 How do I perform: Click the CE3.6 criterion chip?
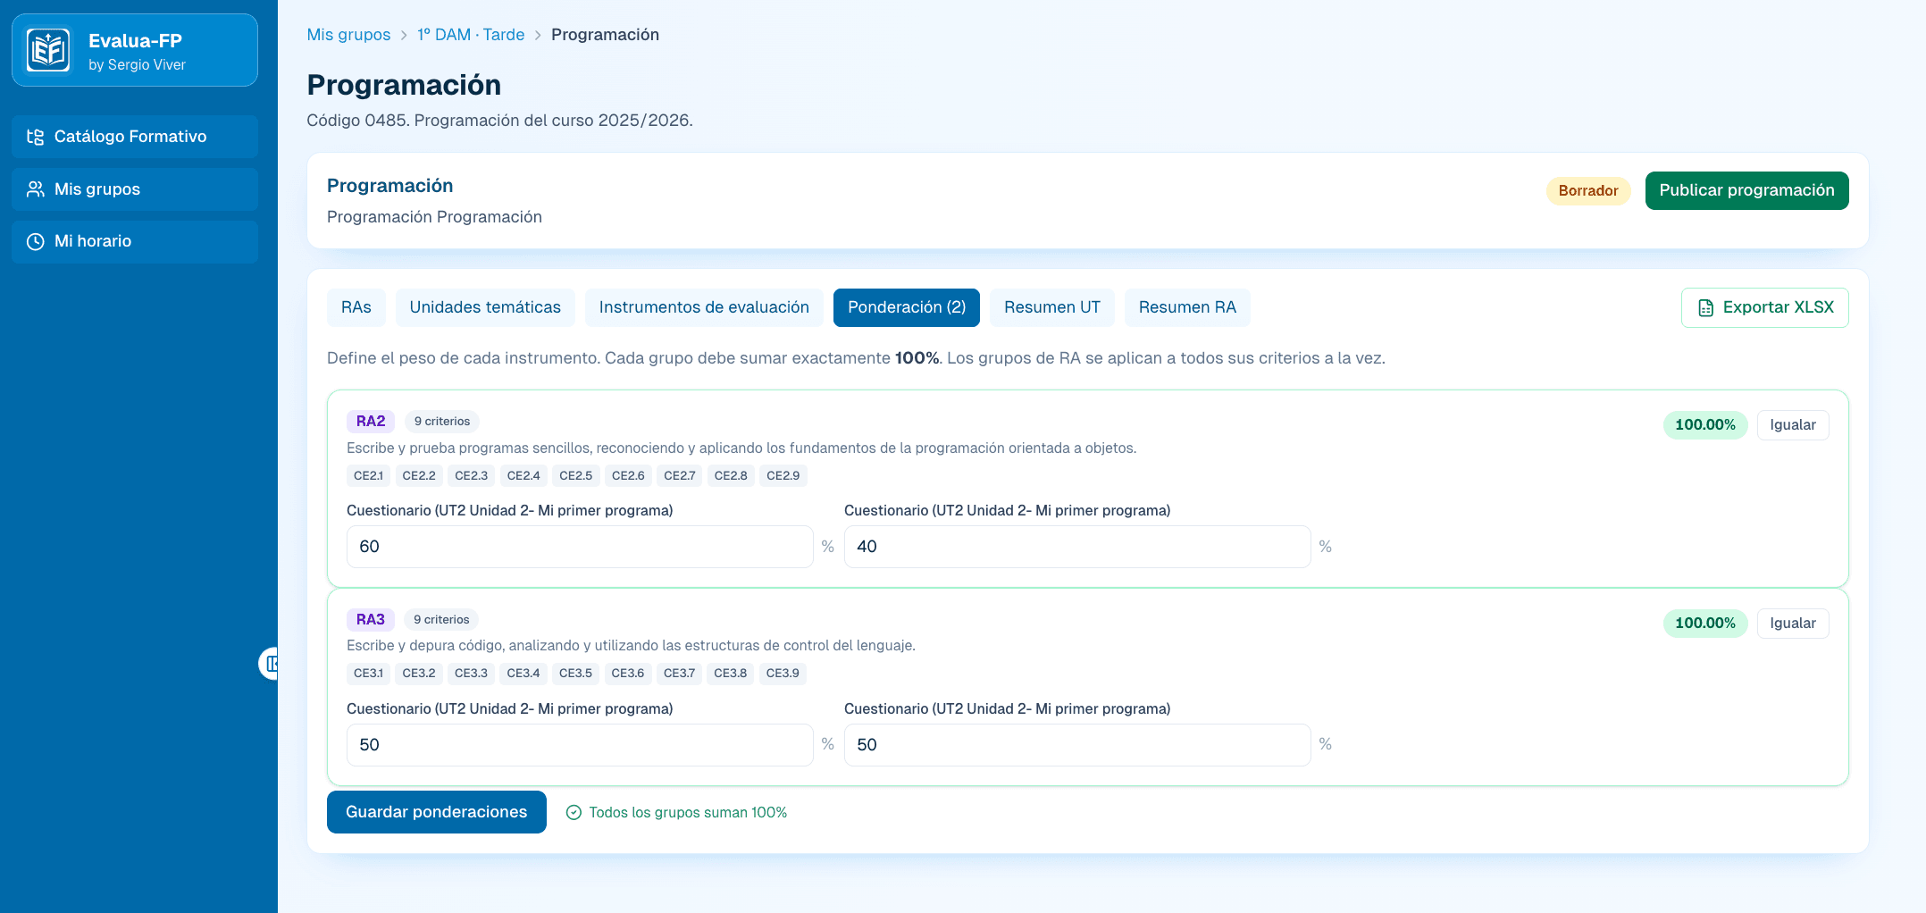[628, 674]
